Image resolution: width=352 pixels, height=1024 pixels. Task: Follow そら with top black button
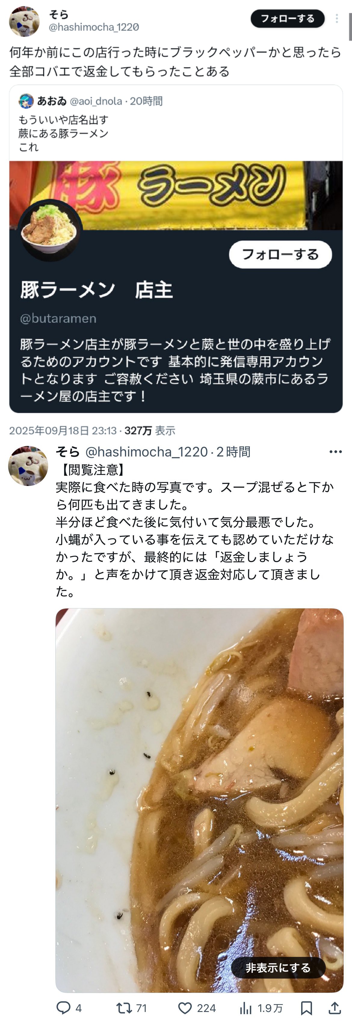288,19
